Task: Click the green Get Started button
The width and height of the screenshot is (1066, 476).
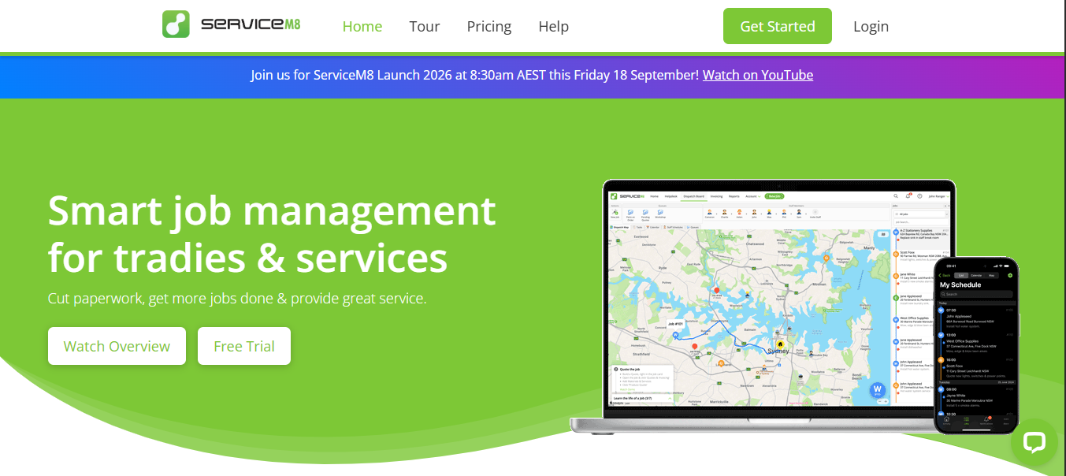Action: [778, 26]
